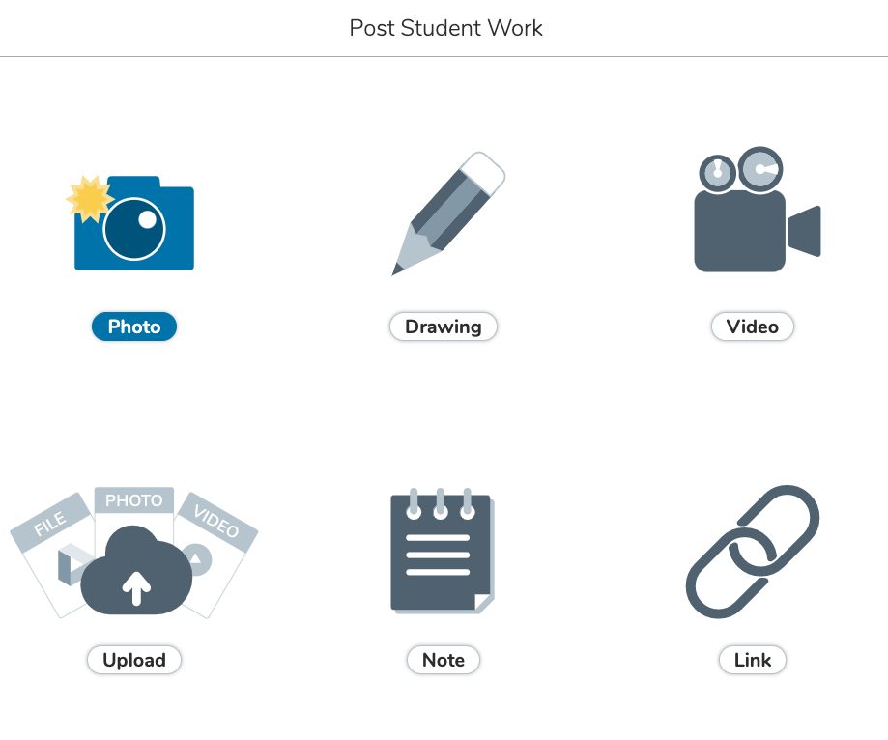Screen dimensions: 888x740
Task: Click the Drawing button label
Action: tap(444, 327)
